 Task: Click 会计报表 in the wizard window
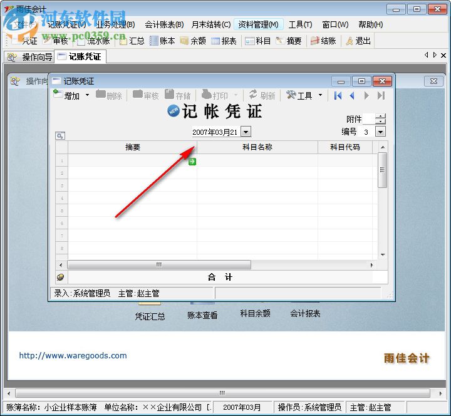[305, 313]
